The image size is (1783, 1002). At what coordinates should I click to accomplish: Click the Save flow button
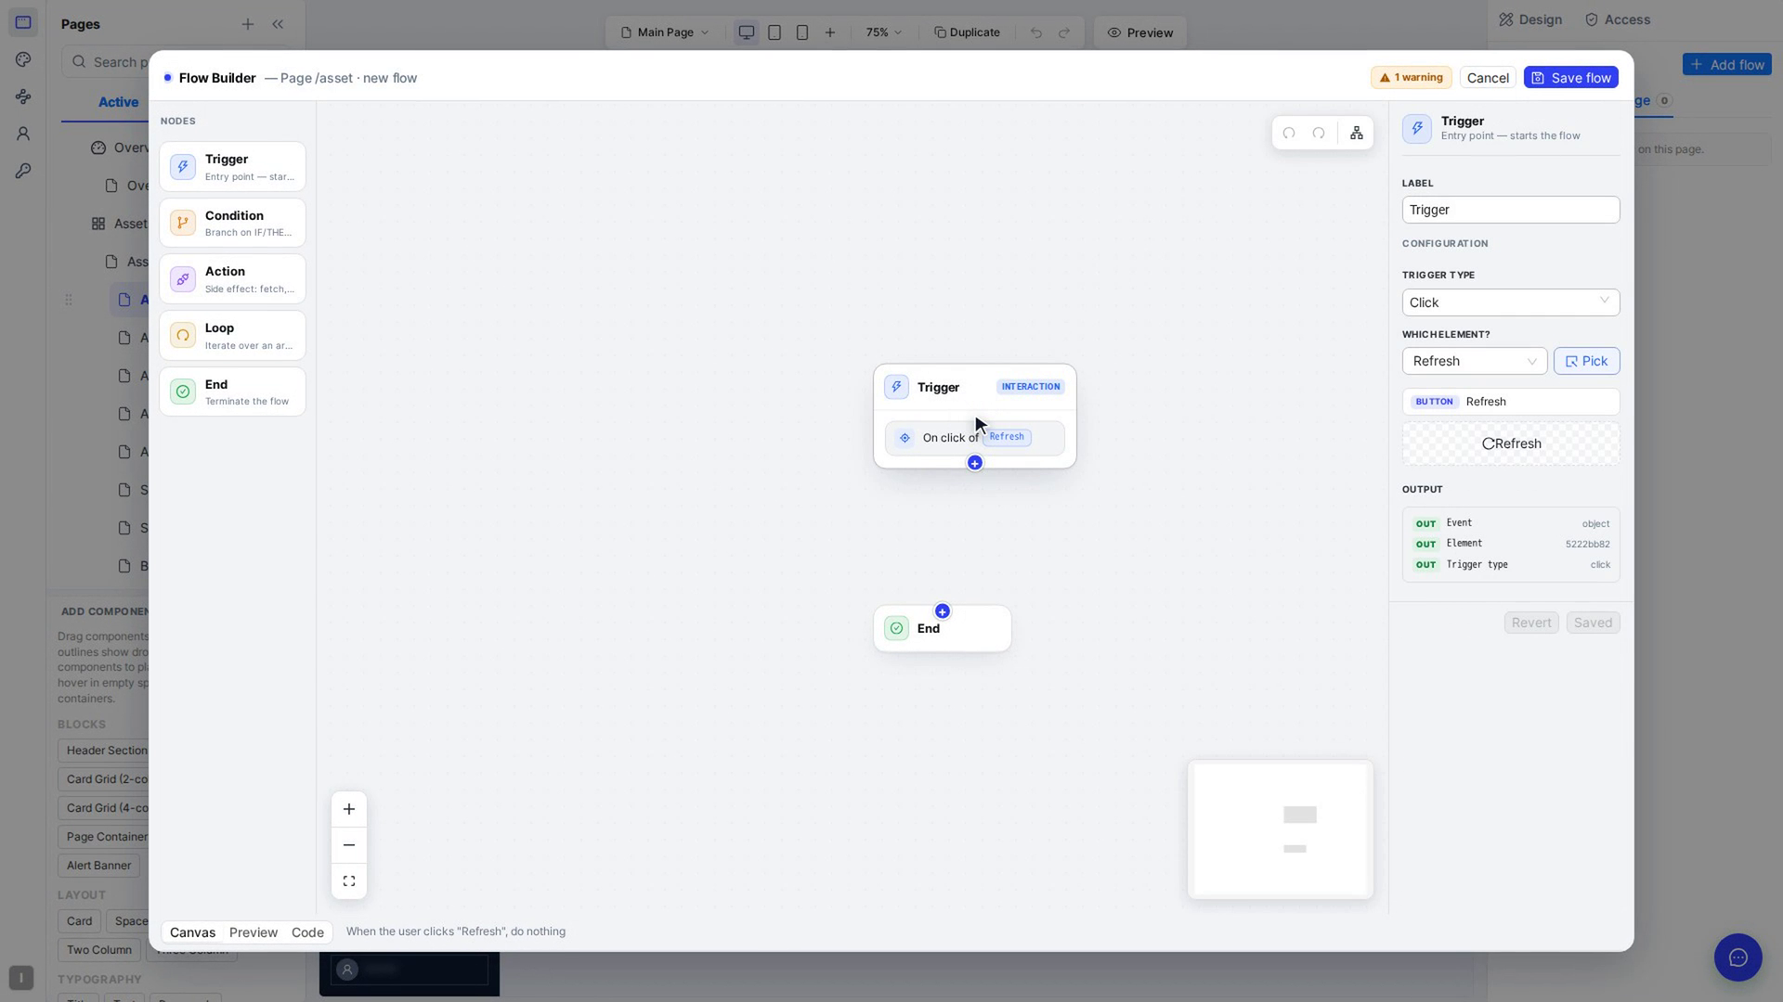click(x=1571, y=78)
